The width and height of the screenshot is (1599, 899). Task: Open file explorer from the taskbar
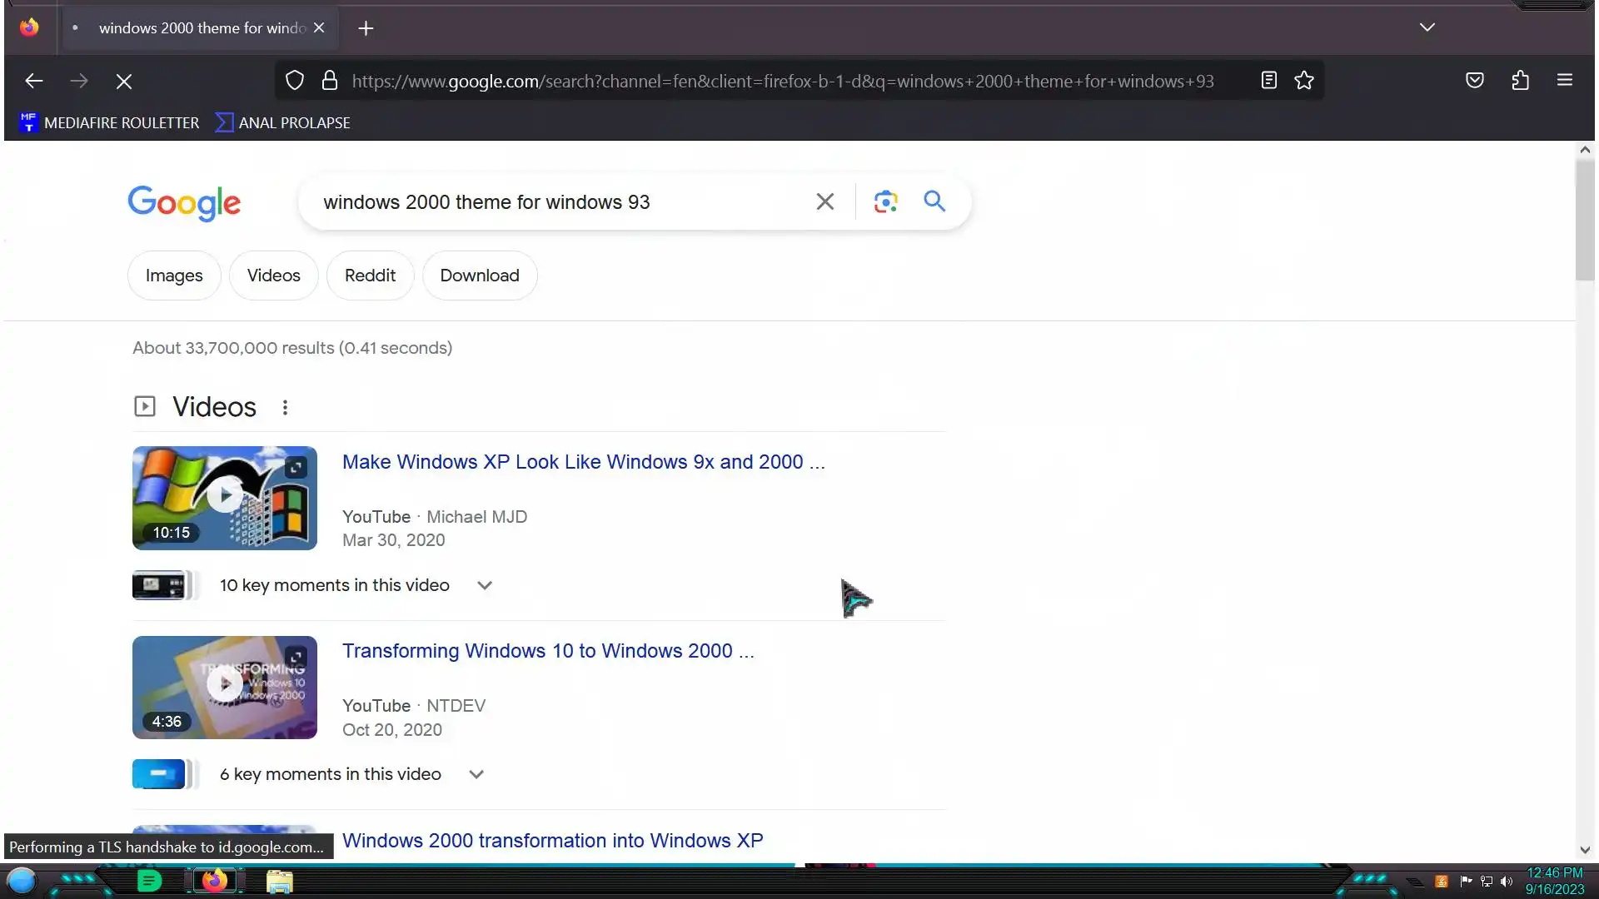pos(279,881)
